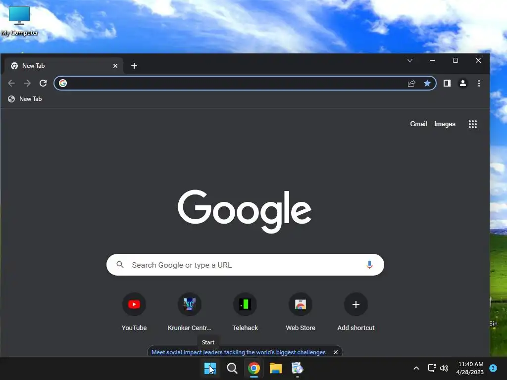
Task: Open network status tray icon
Action: pos(432,368)
